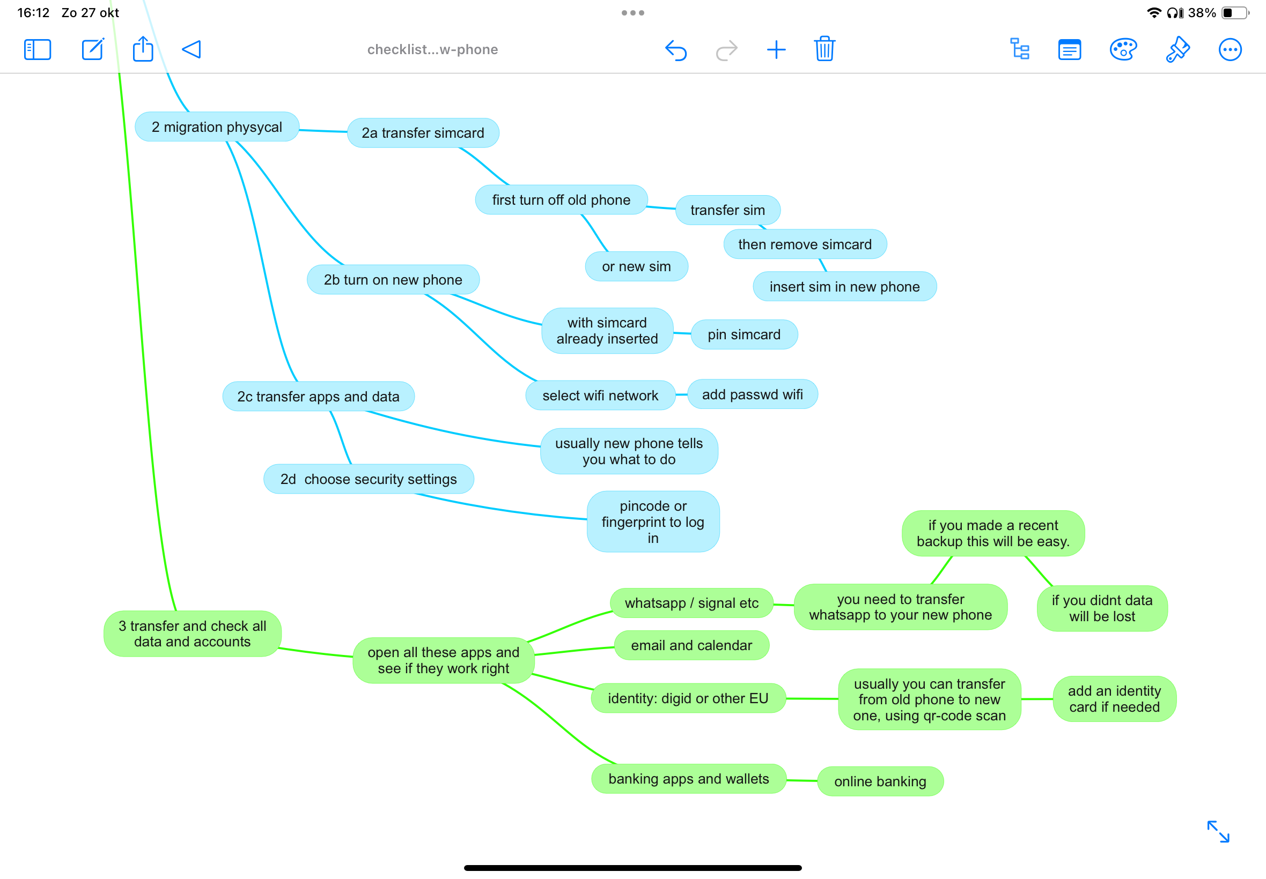Select 'usually you can transfer from old phone' node
1266x879 pixels.
[x=929, y=699]
